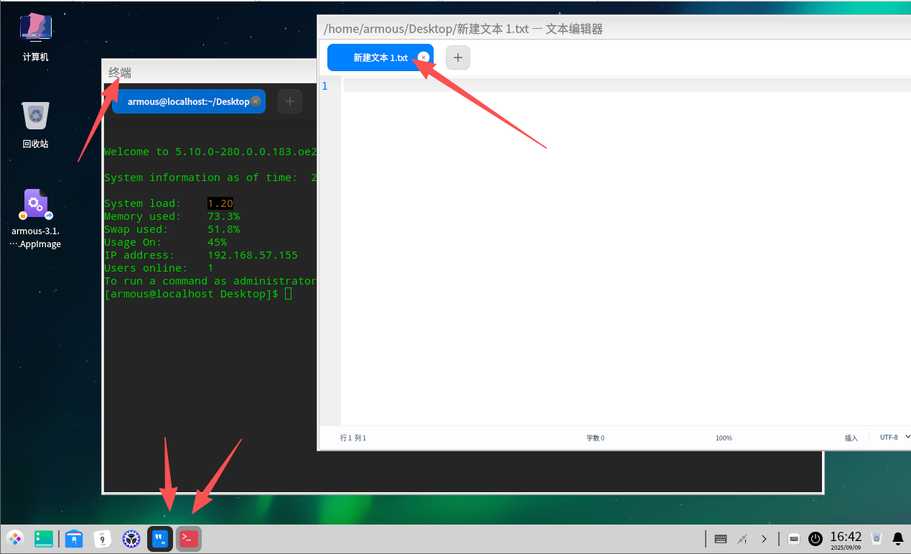This screenshot has width=911, height=554.
Task: Select the text editor icon in the taskbar
Action: 160,538
